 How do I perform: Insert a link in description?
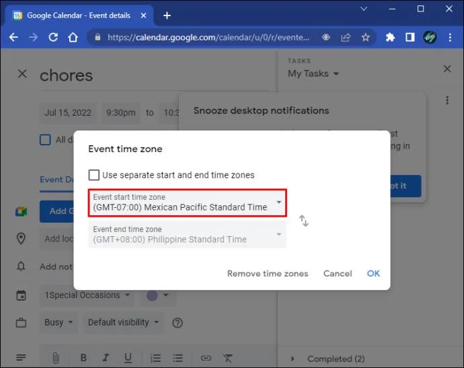(x=206, y=358)
